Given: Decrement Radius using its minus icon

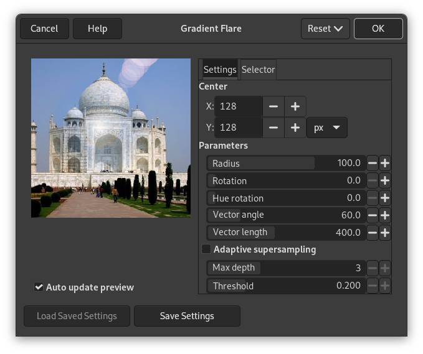Looking at the screenshot, I should tap(373, 164).
